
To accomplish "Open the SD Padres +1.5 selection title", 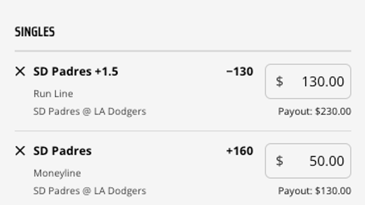I will [x=76, y=71].
